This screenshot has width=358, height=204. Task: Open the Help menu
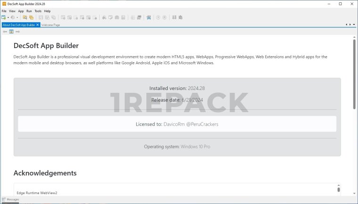[x=47, y=11]
